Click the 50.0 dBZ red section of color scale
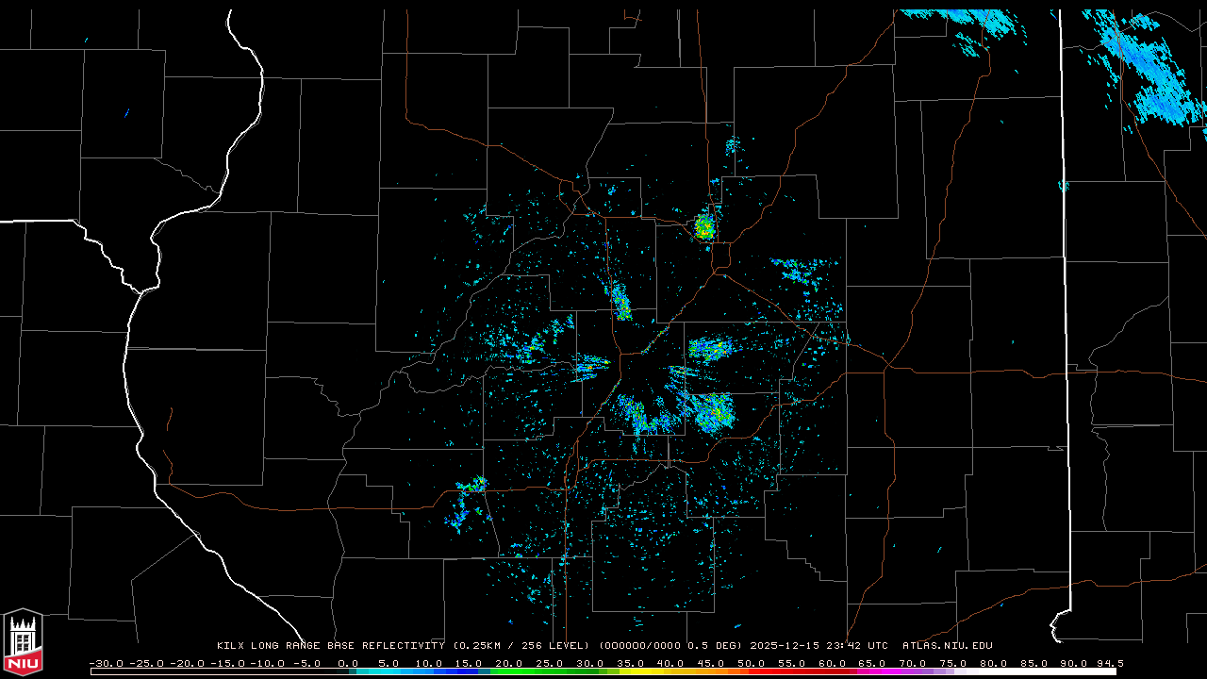The image size is (1207, 679). 752,671
